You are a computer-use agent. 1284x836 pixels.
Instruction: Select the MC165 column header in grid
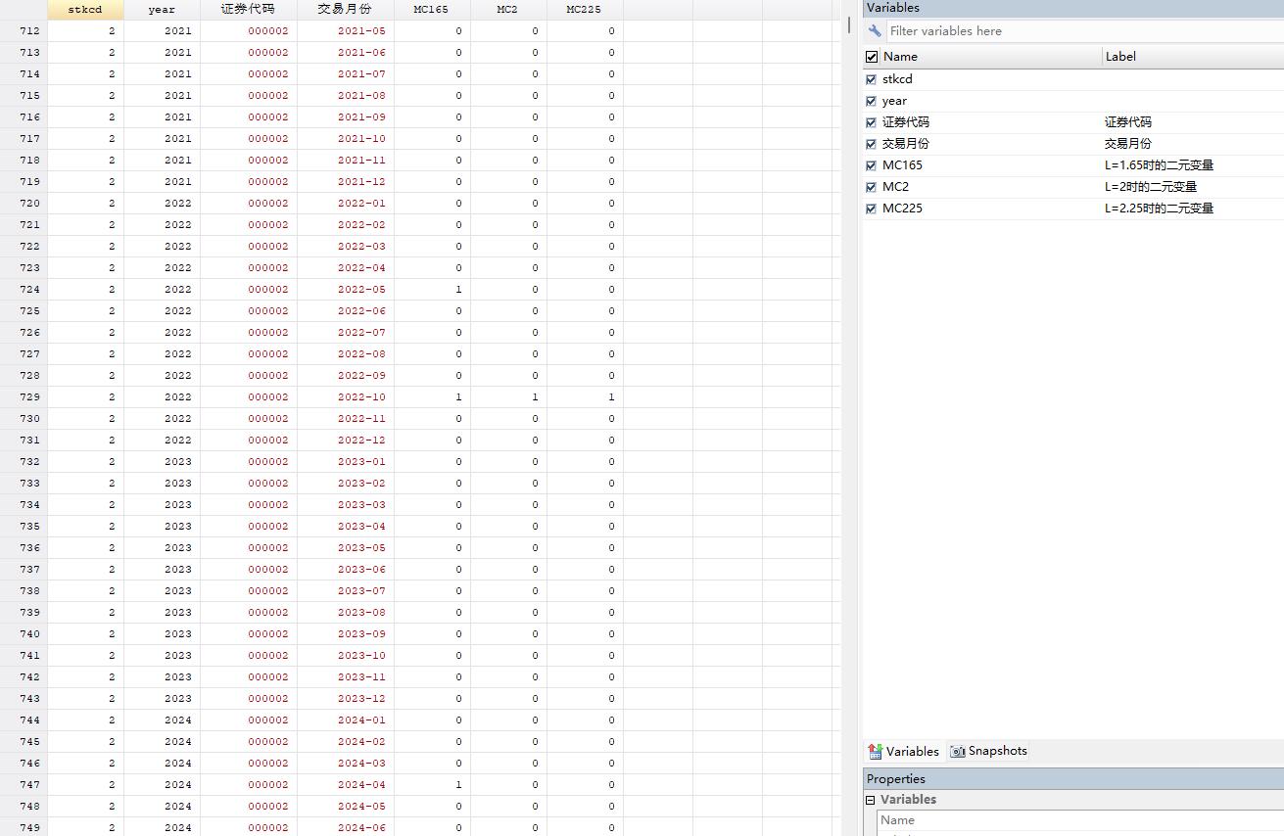[431, 10]
